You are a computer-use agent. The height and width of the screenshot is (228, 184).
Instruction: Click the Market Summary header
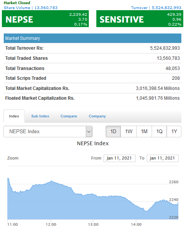coord(93,38)
